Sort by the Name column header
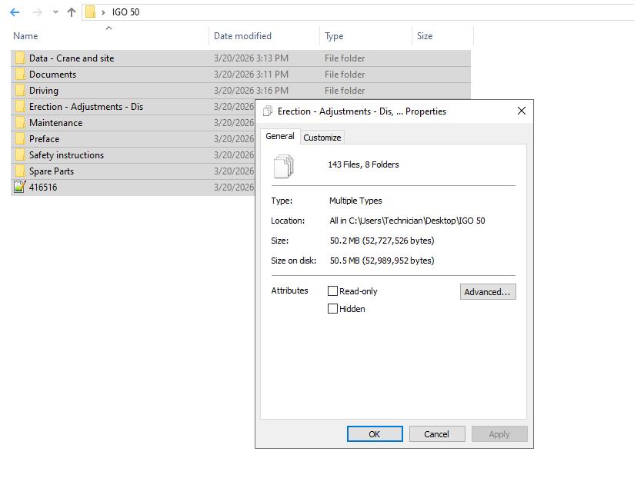Viewport: 634px width, 488px height. click(x=25, y=36)
